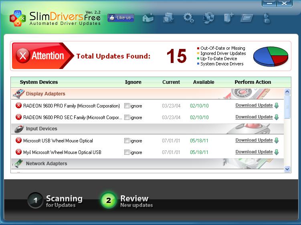Viewport: 301px width, 225px height.
Task: Click green download arrow for Microsoft USB Wheel Mouse
Action: (277, 140)
